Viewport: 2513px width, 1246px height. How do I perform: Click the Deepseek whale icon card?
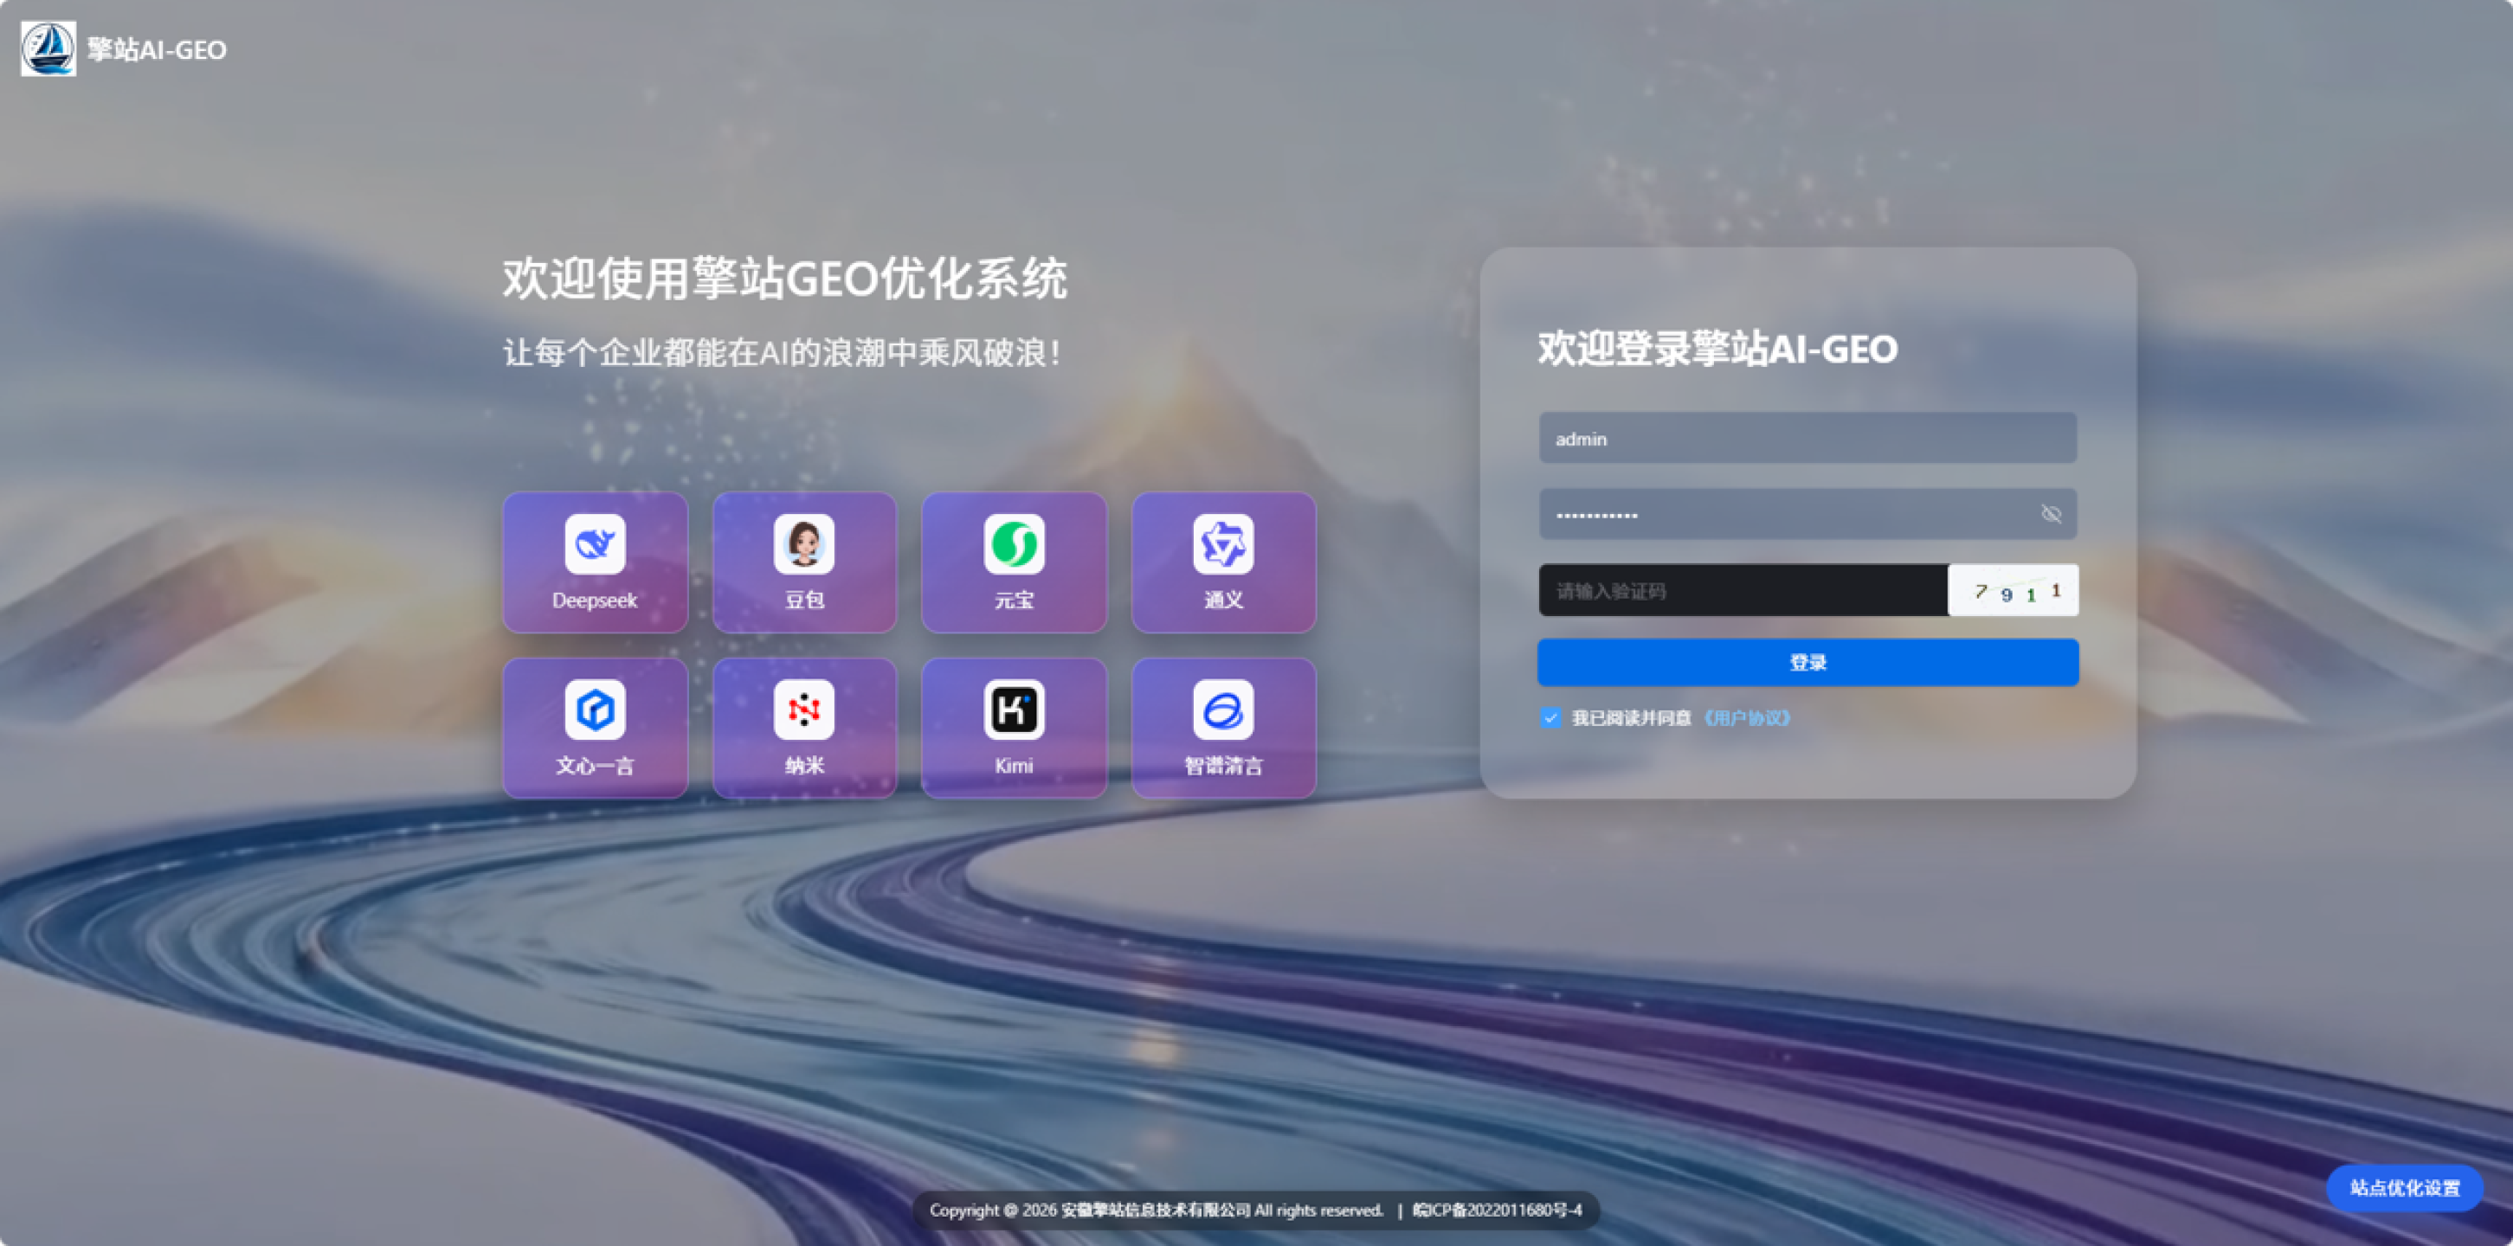[x=595, y=562]
